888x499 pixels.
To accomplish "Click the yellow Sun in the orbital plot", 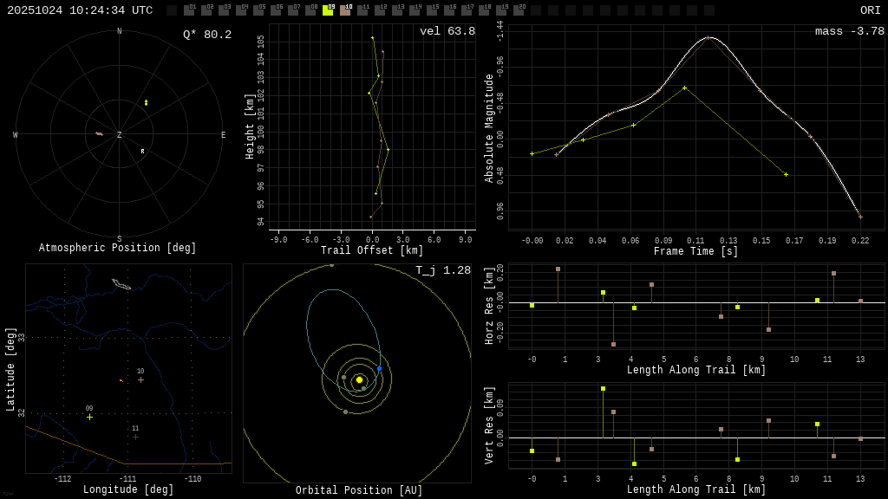I will [x=359, y=379].
